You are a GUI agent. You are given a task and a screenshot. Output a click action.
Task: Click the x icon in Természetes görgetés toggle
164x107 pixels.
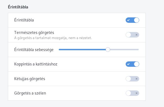[136, 35]
